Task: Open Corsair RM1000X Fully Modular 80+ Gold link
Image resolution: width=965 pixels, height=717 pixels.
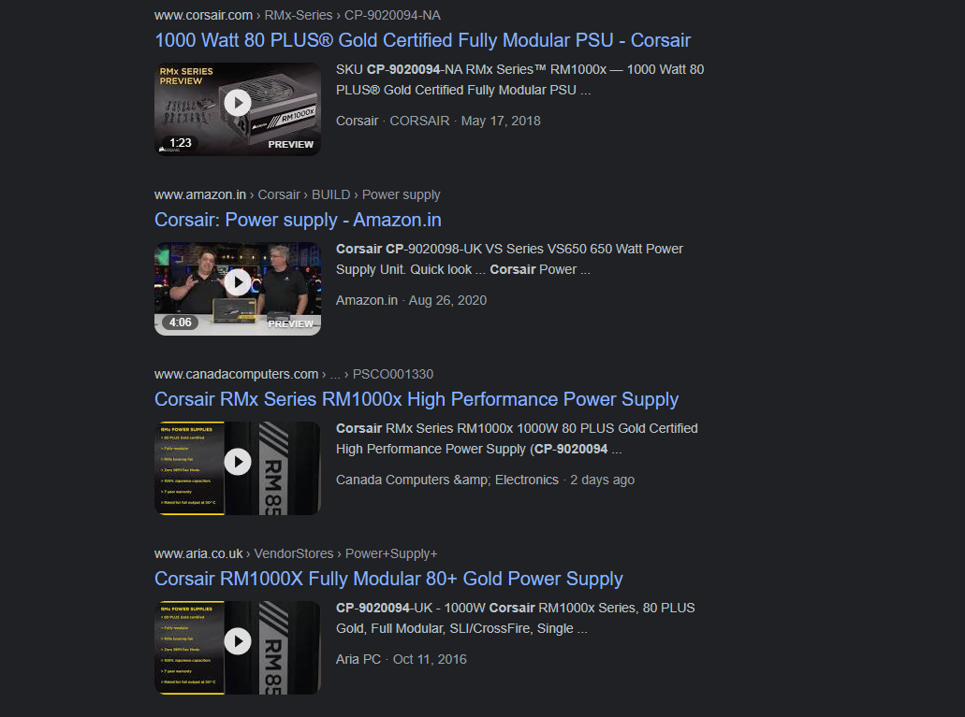Action: click(x=388, y=579)
